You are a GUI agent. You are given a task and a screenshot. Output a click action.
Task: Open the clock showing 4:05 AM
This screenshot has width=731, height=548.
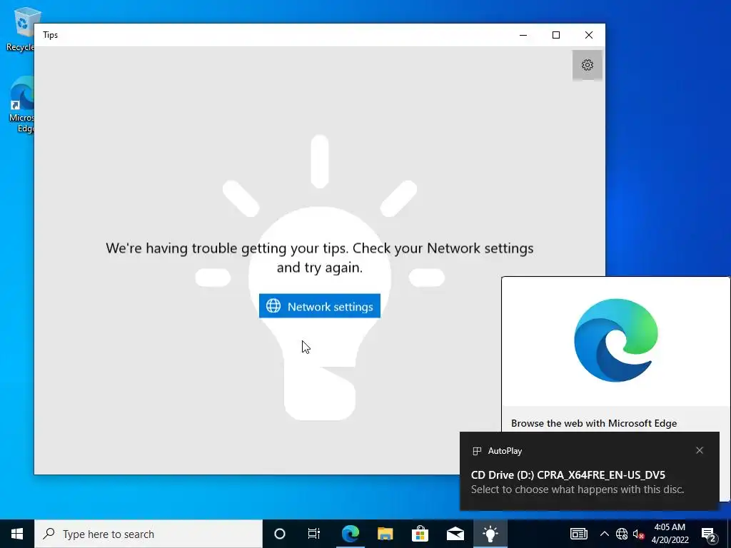[670, 534]
